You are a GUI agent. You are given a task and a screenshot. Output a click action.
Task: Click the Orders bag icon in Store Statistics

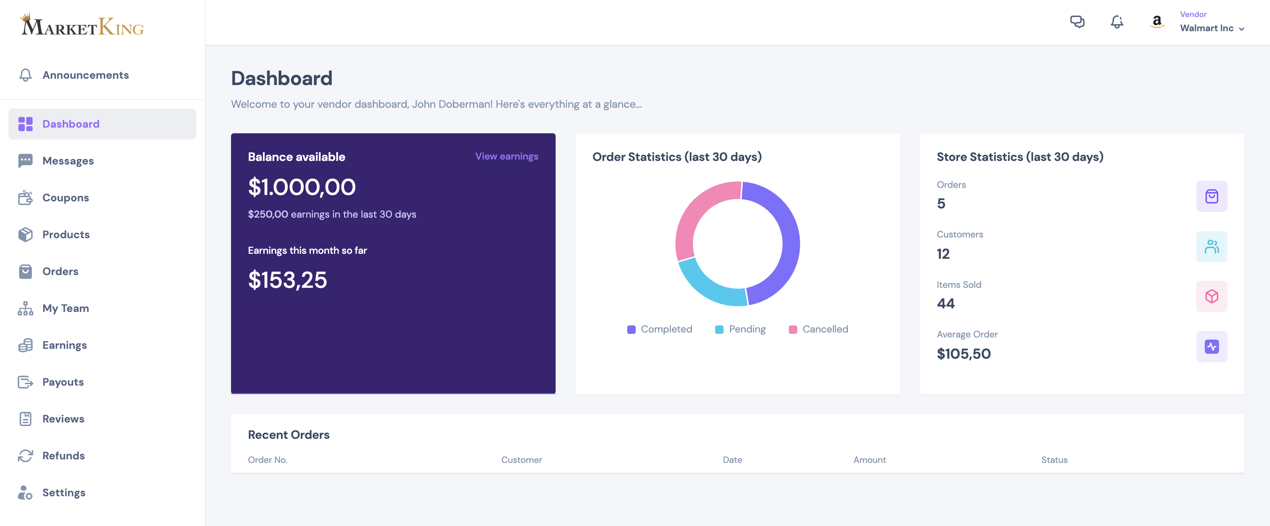pyautogui.click(x=1212, y=196)
